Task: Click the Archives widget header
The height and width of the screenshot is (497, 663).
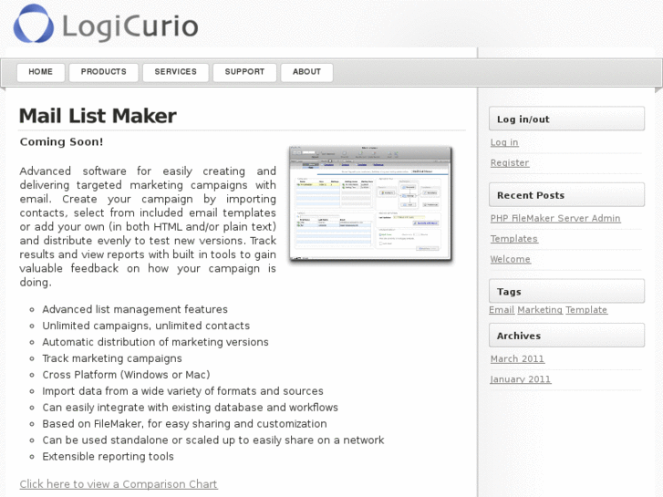Action: tap(566, 336)
